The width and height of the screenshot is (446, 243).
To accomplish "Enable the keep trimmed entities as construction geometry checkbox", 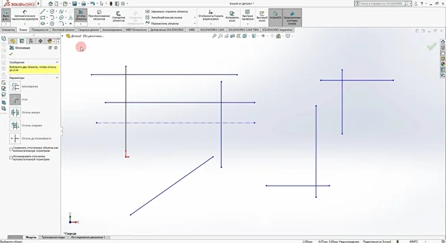I will pos(11,149).
